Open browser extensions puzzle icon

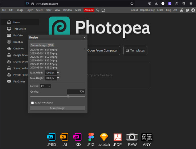point(177,4)
